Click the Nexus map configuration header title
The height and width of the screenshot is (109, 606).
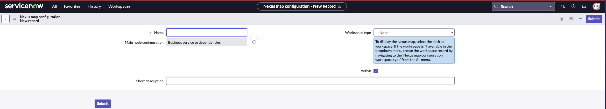pos(40,17)
